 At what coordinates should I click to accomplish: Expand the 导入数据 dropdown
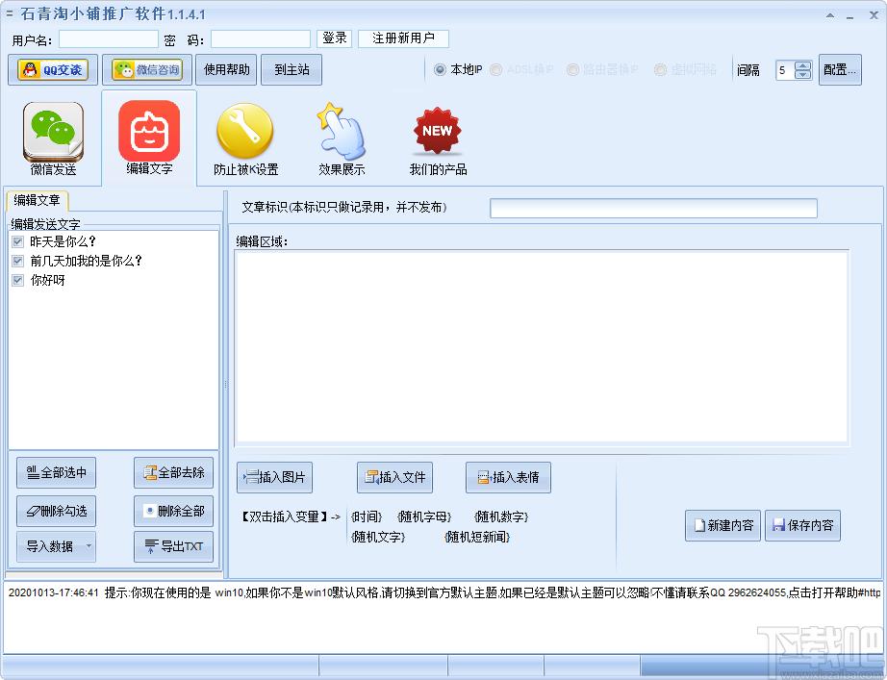[x=89, y=546]
